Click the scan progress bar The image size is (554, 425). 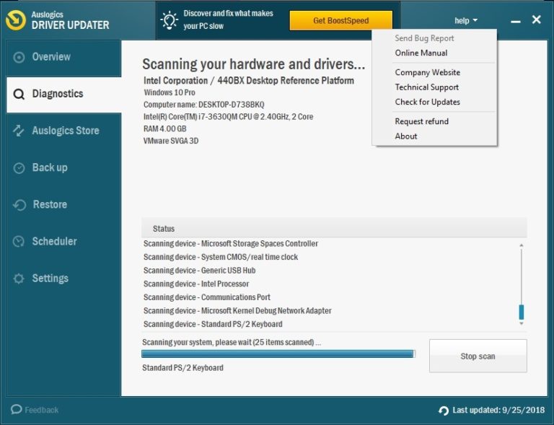click(x=278, y=354)
